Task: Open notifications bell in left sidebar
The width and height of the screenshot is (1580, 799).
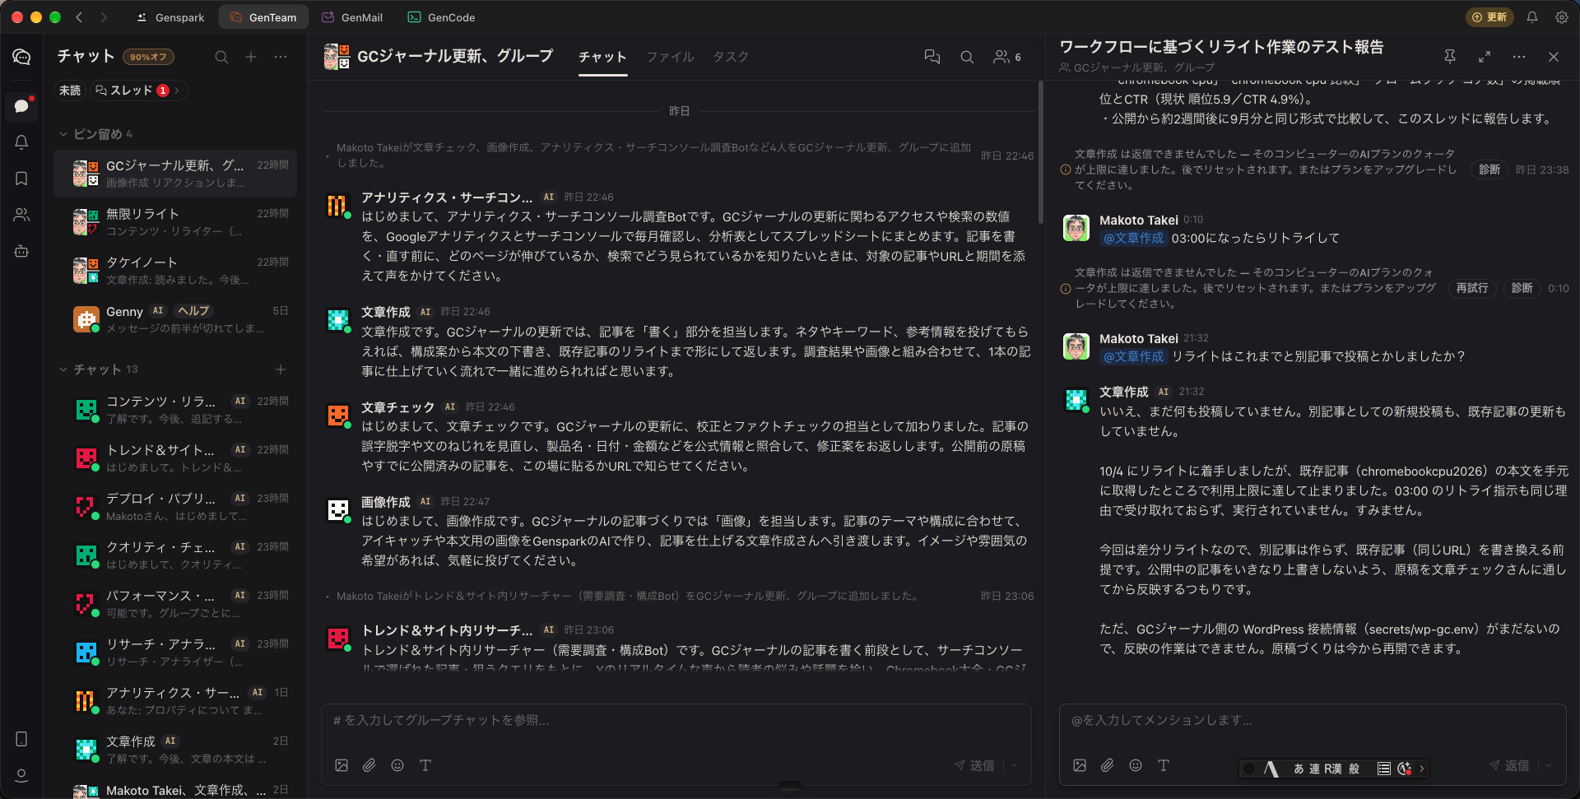Action: 21,142
